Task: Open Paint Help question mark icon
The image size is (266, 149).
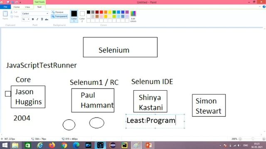Action: (x=264, y=7)
